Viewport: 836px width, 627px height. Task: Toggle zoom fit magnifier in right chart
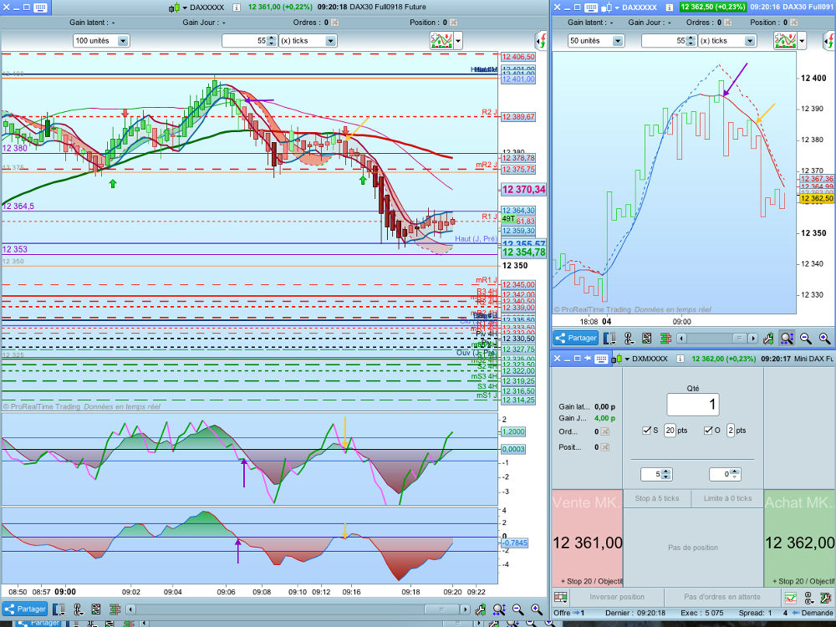pyautogui.click(x=787, y=338)
